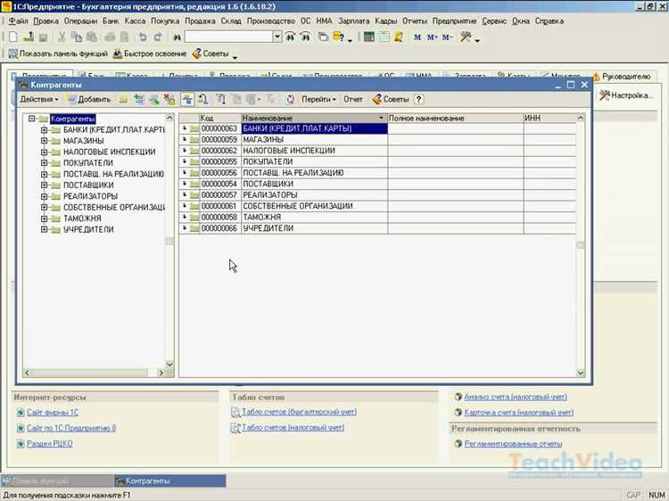Open the Calculator icon

[x=369, y=37]
